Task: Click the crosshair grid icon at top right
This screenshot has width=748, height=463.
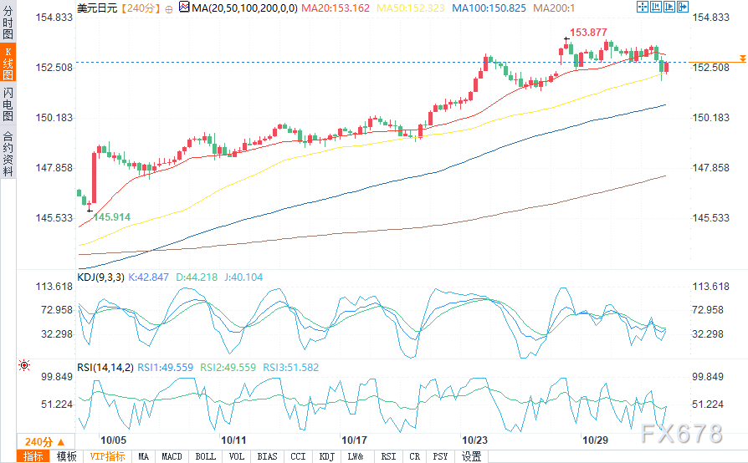Action: pos(642,7)
